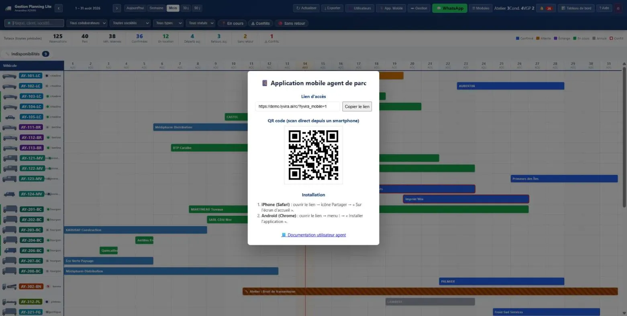The image size is (627, 316).
Task: Switch to the 30 j view
Action: [186, 8]
